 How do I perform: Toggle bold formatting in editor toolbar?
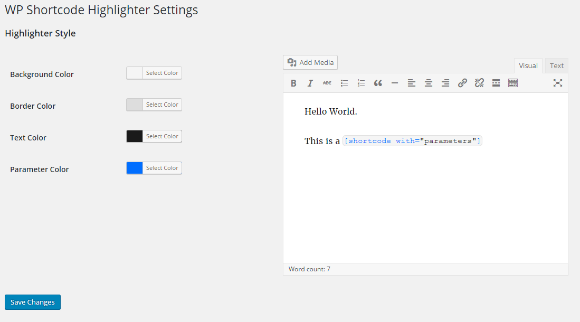[293, 83]
